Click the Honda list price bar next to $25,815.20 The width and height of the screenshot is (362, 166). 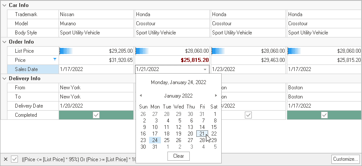172,51
